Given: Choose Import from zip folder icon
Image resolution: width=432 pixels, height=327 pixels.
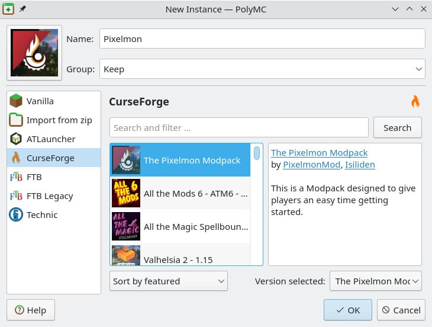Looking at the screenshot, I should tap(16, 120).
